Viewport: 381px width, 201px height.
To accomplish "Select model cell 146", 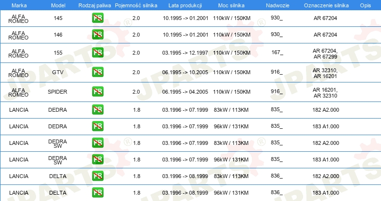I will 58,35.
